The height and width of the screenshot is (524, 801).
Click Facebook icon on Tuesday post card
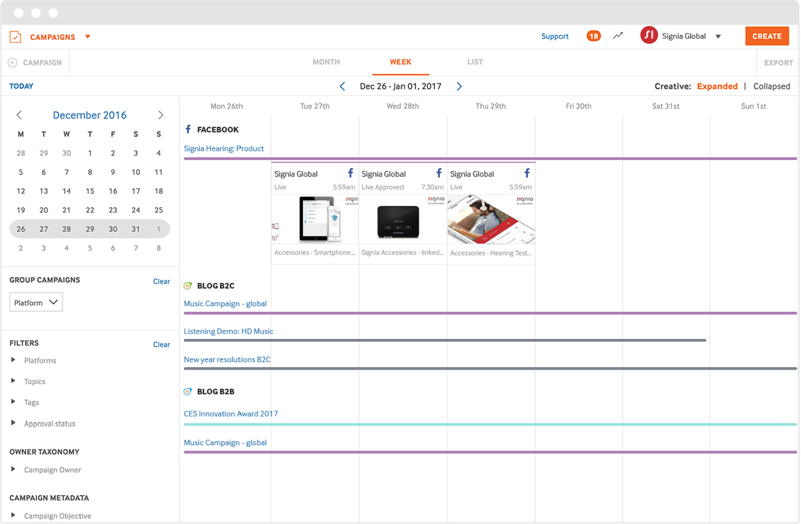pyautogui.click(x=350, y=173)
